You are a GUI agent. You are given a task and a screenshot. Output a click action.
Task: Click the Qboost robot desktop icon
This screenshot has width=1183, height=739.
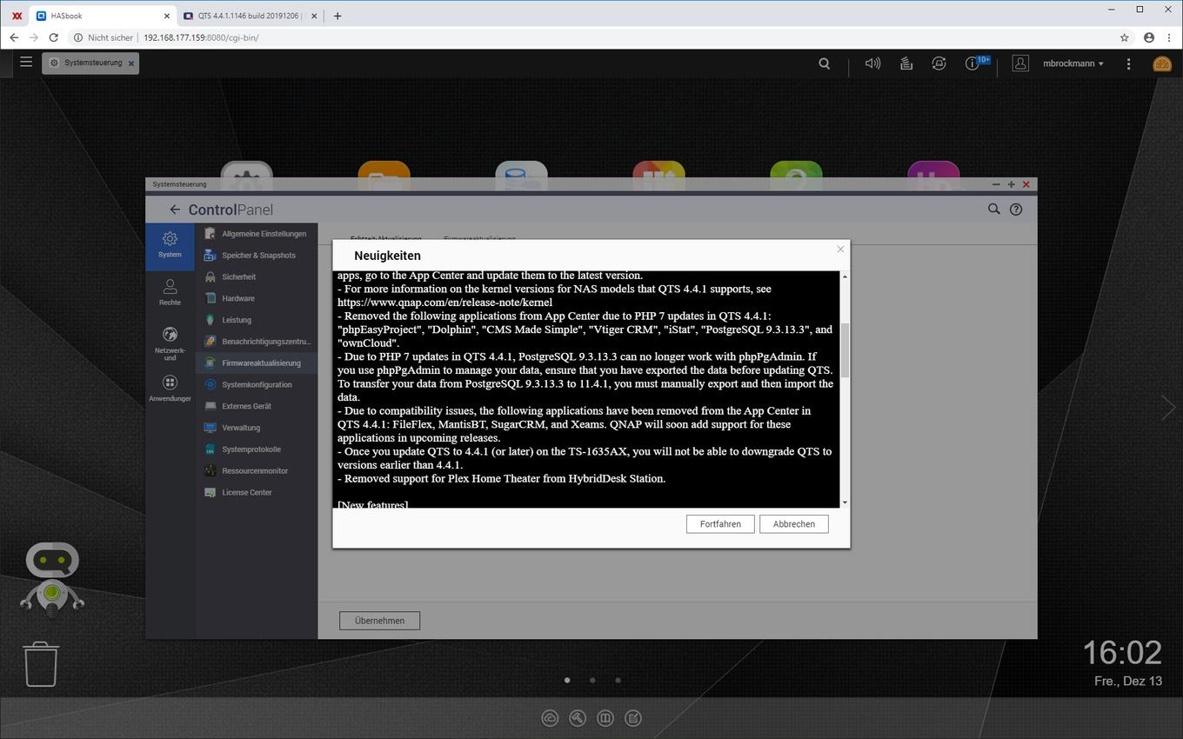(x=52, y=579)
